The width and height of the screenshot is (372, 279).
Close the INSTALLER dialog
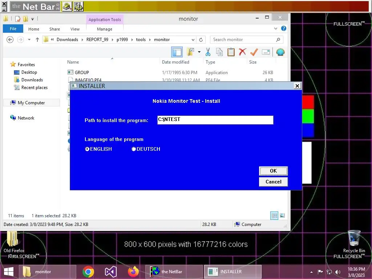[297, 86]
